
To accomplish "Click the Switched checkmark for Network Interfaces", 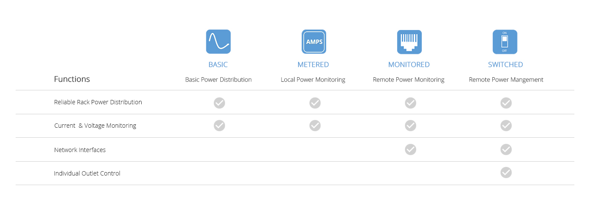I will click(506, 149).
